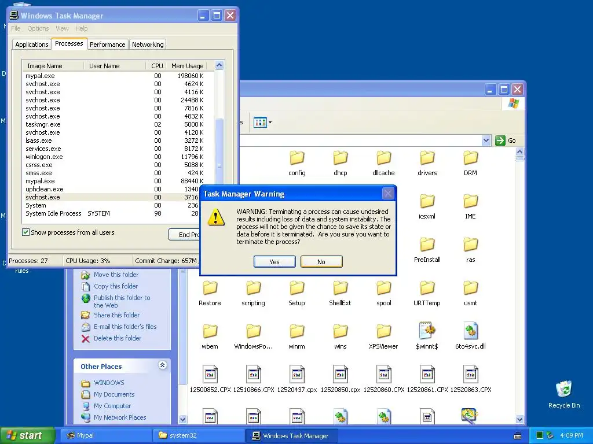Open Options menu in Task Manager
This screenshot has width=593, height=444.
[x=38, y=28]
